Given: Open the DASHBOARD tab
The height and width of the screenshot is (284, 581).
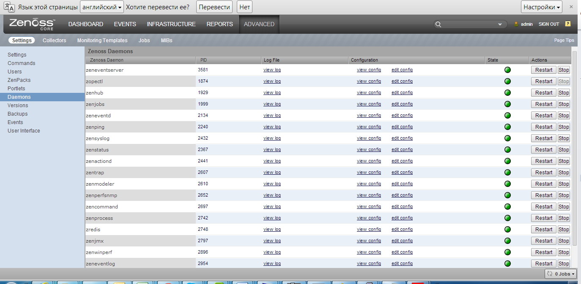Looking at the screenshot, I should coord(86,24).
